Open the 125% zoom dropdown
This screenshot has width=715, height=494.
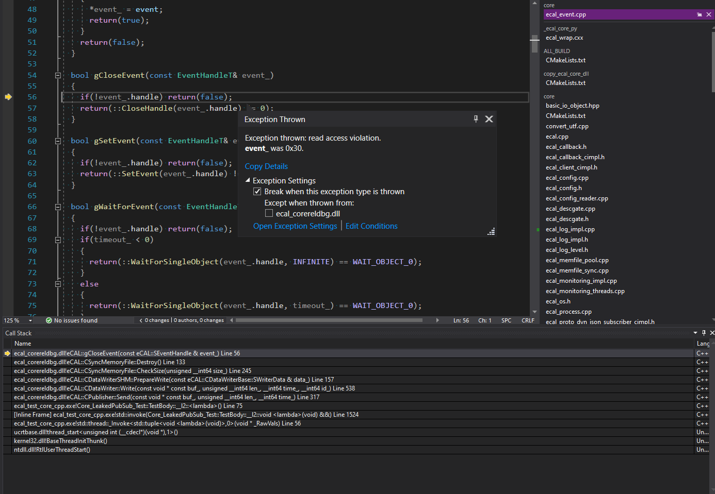tap(29, 320)
